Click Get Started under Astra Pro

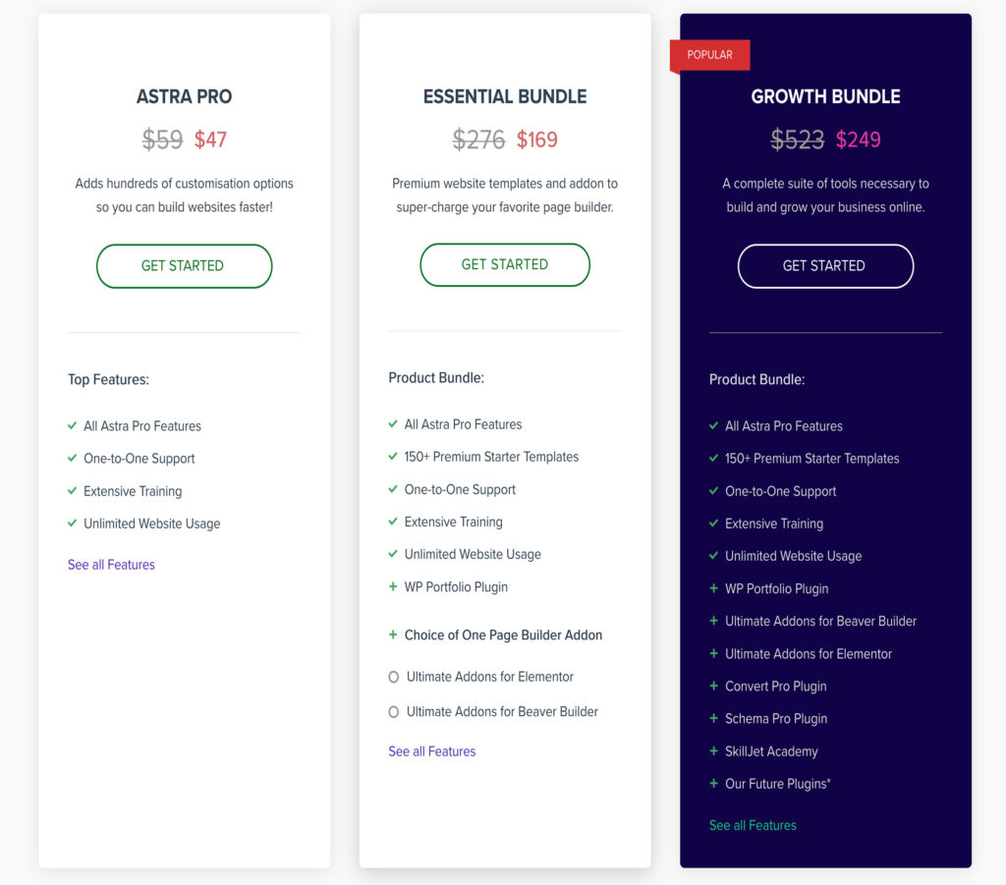184,266
